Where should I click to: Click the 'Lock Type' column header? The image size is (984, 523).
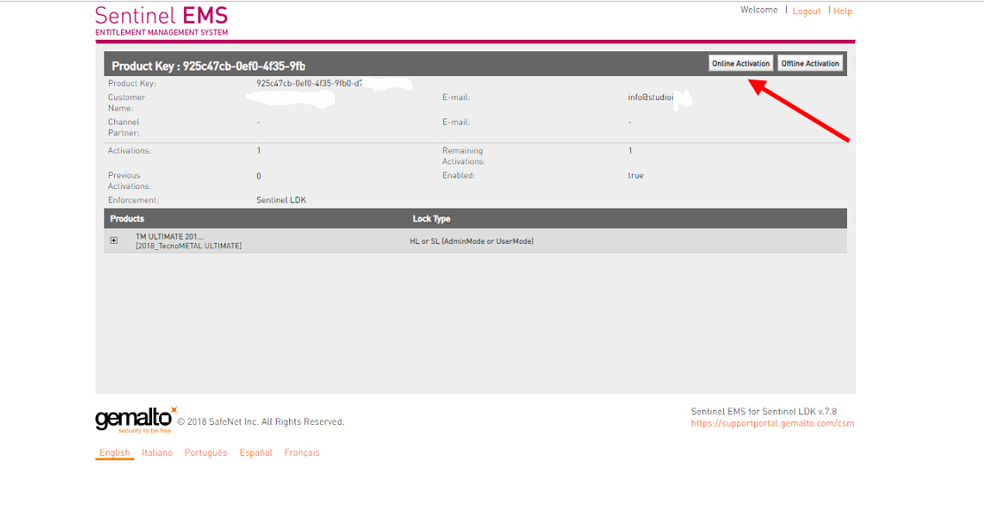pyautogui.click(x=431, y=219)
